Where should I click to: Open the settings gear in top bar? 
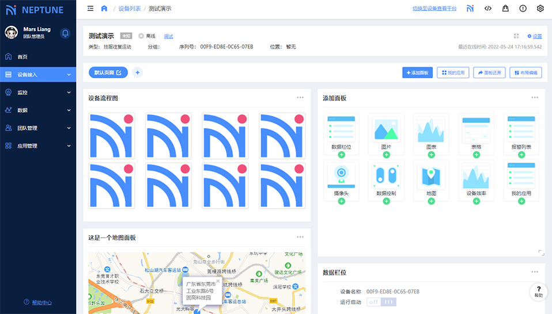pos(540,9)
